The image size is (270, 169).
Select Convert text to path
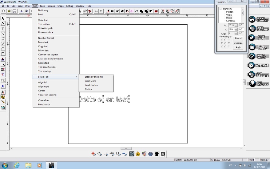48,54
